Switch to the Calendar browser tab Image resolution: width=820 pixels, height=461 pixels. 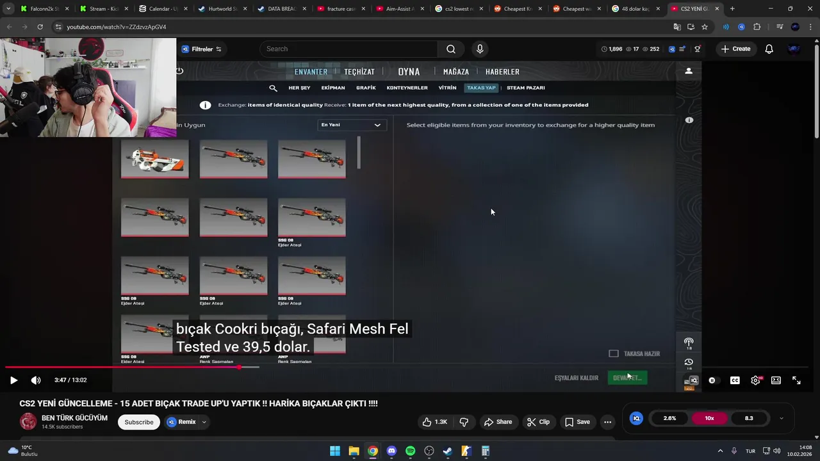pyautogui.click(x=163, y=9)
